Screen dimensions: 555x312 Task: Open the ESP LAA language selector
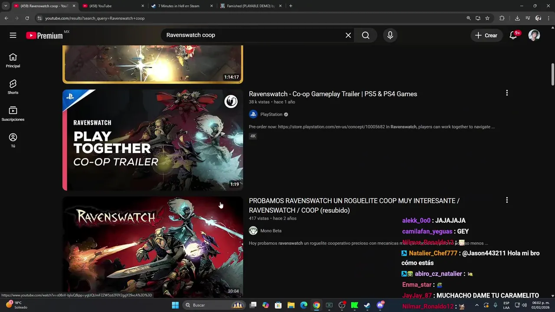click(506, 305)
